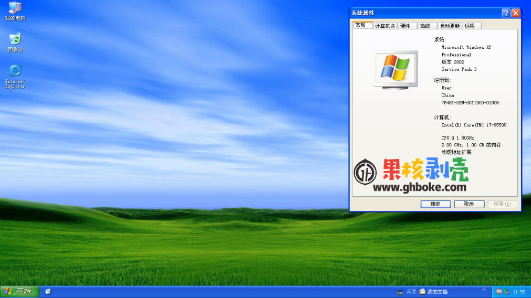Switch to the 高级 tab
This screenshot has height=298, width=531.
[x=426, y=26]
